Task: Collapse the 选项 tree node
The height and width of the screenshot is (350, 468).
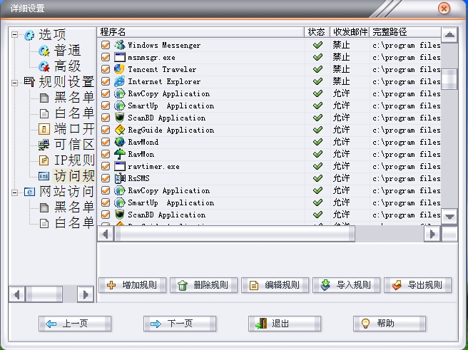Action: tap(14, 35)
